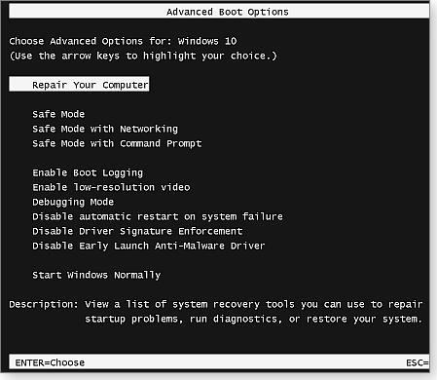Click description text about system recovery tools
This screenshot has height=380, width=437.
coord(254,305)
